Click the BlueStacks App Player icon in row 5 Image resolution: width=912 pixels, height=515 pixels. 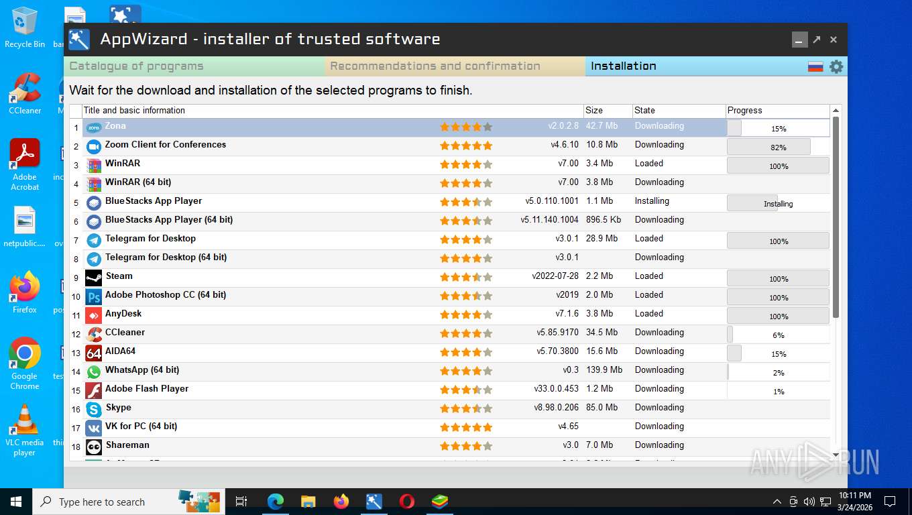pyautogui.click(x=94, y=203)
